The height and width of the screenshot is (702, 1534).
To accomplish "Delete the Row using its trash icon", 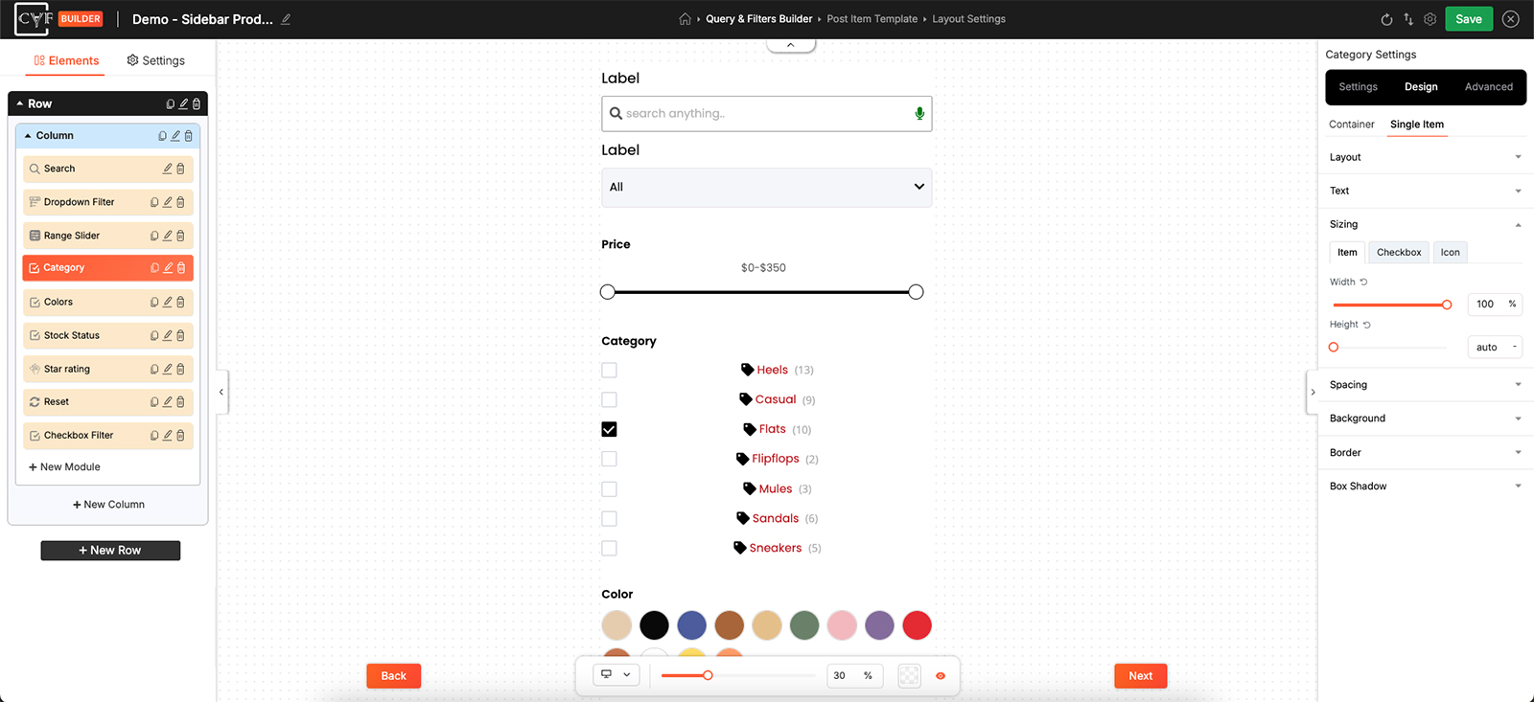I will pos(197,103).
